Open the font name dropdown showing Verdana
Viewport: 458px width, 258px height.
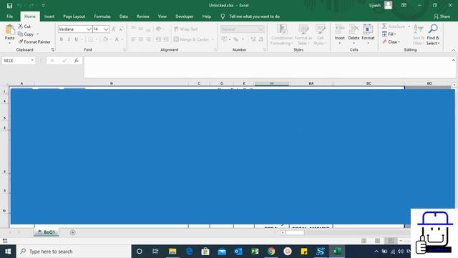(x=89, y=29)
